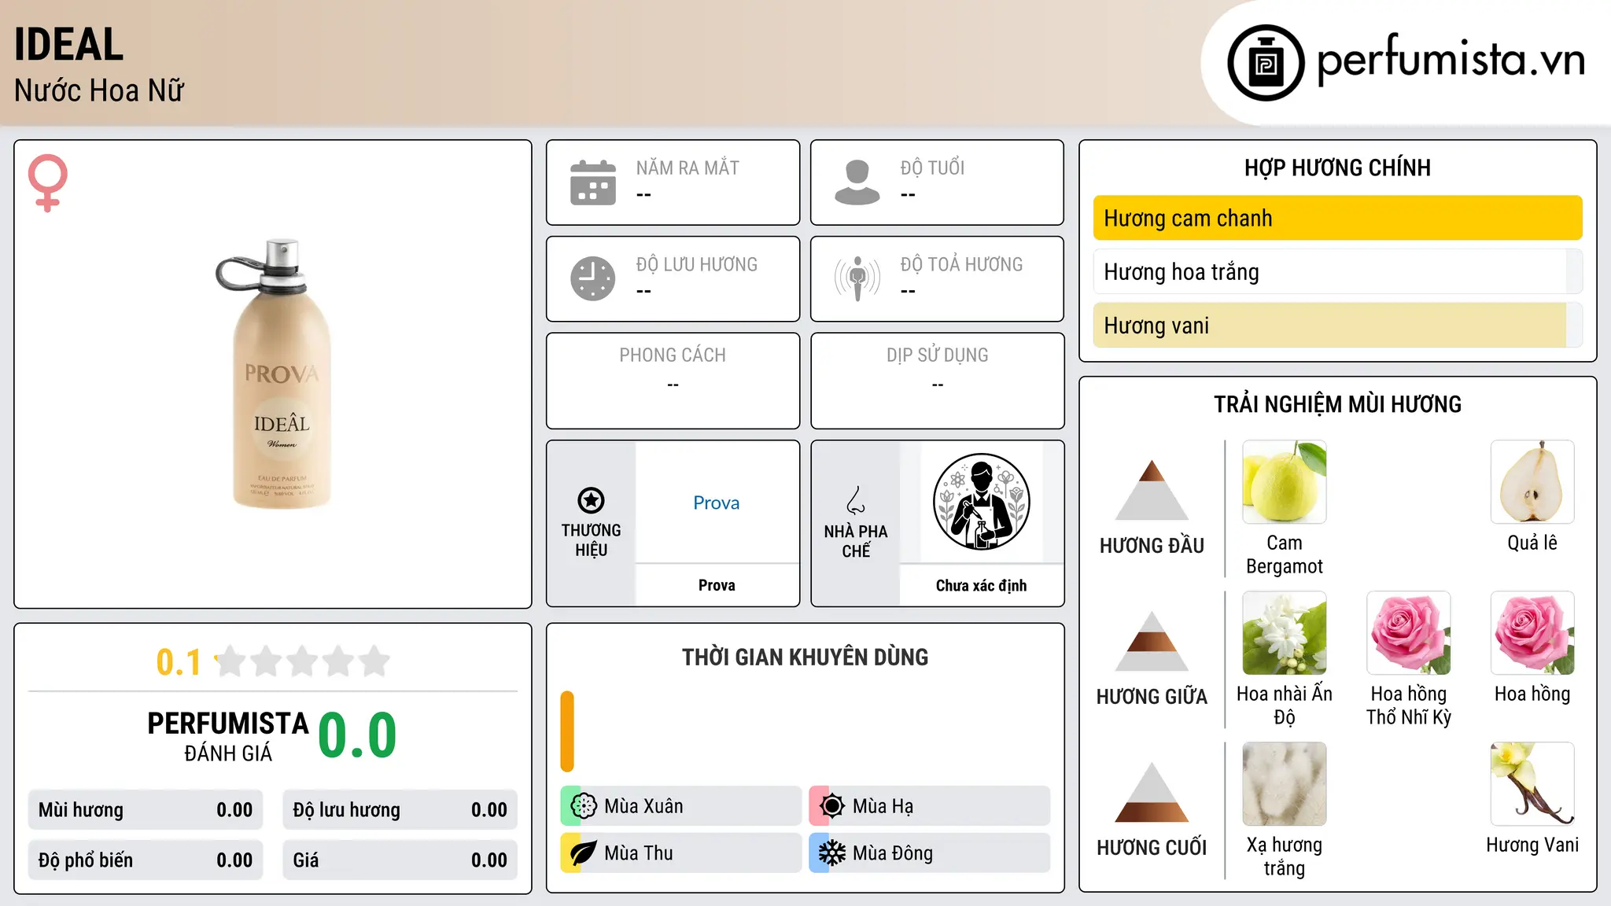Click the Trải Nghiệm Mùi Hương heading
Screen dimensions: 1611x906
[x=1337, y=404]
